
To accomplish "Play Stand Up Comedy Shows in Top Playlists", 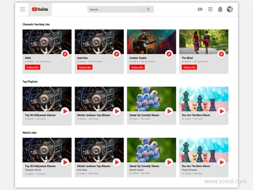I will pos(169,111).
